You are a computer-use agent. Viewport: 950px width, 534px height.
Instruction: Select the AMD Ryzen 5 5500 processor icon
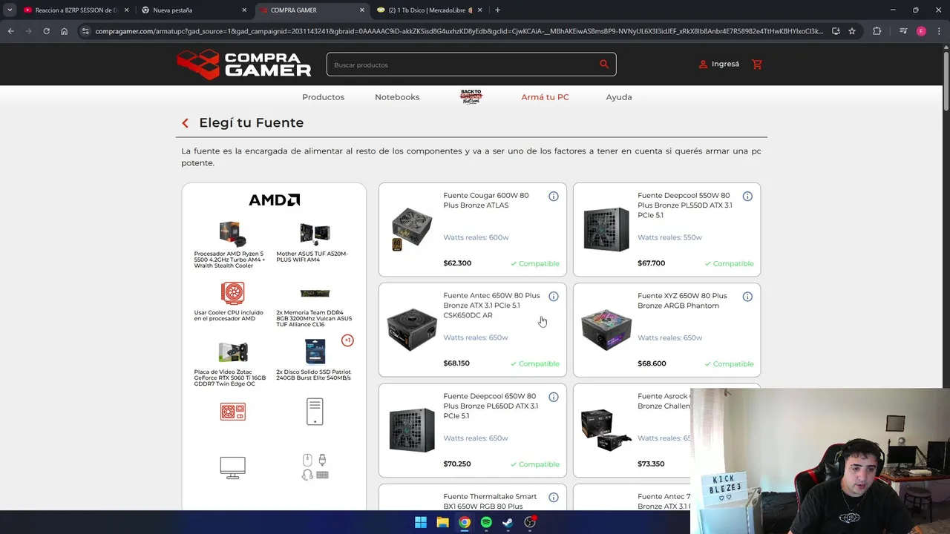click(x=232, y=234)
